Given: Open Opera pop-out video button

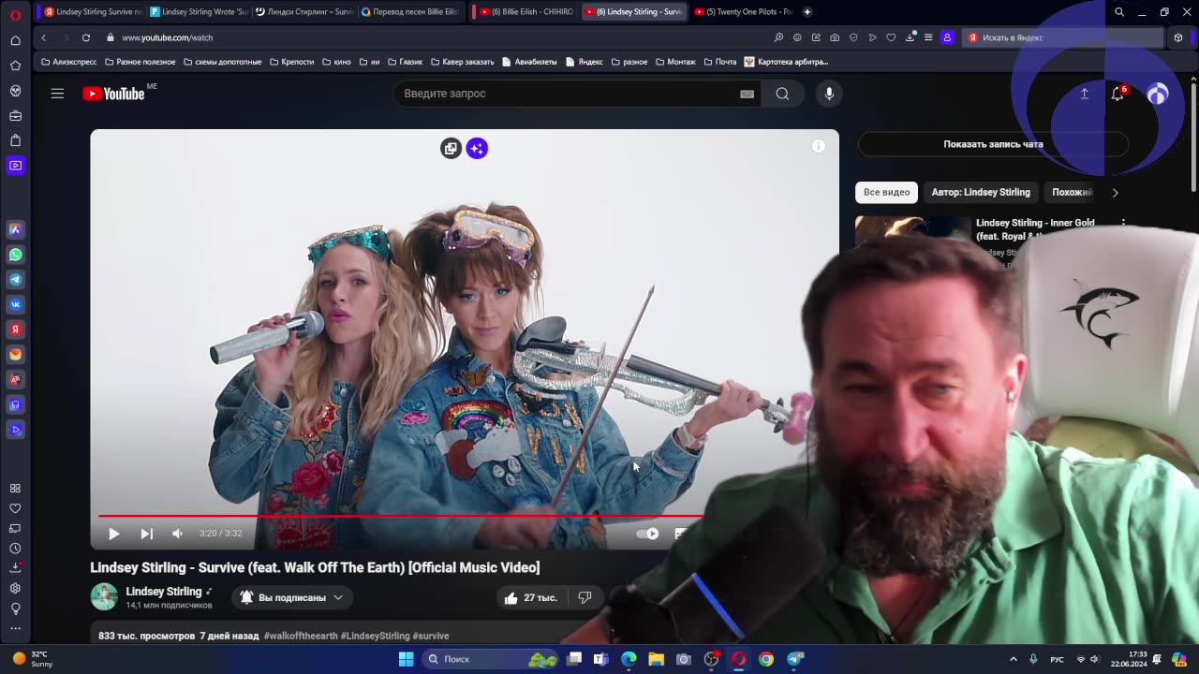Looking at the screenshot, I should pos(451,148).
